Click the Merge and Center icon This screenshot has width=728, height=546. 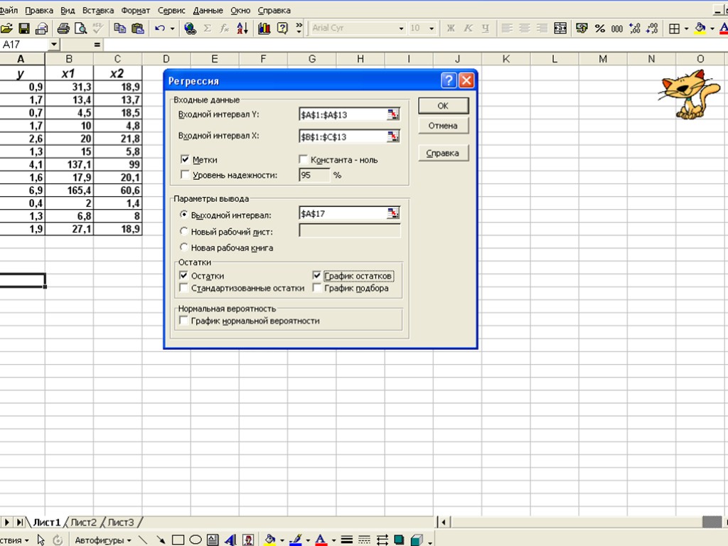560,28
